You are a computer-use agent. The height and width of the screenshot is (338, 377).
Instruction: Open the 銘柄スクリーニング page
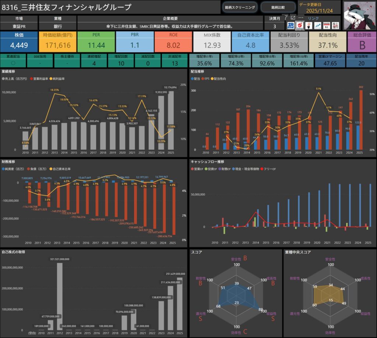(x=240, y=7)
